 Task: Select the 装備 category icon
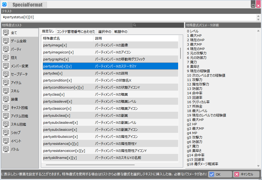click(6, 99)
